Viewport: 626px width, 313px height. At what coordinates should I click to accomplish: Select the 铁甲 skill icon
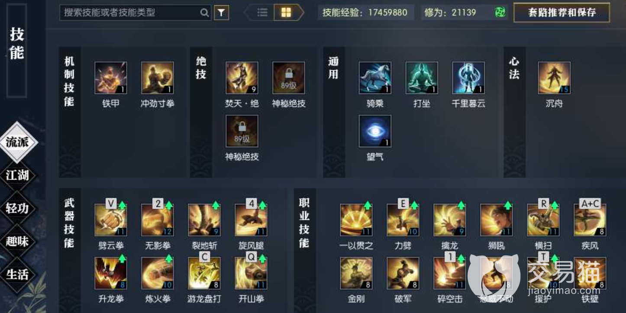coord(111,78)
